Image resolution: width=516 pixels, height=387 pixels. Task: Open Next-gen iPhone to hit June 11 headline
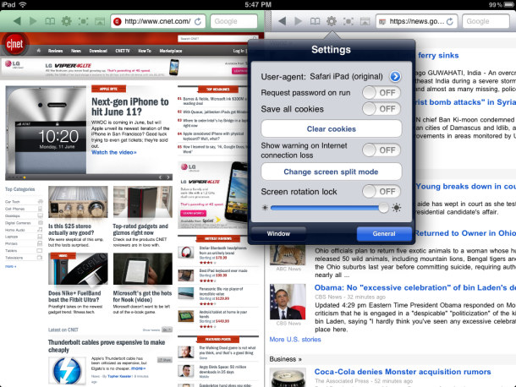(x=130, y=106)
